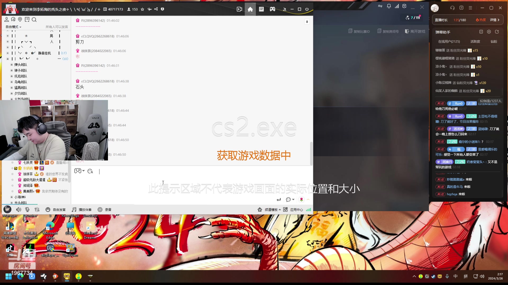Open Steam from the Windows taskbar
Viewport: 508px width, 285px height.
[x=433, y=276]
